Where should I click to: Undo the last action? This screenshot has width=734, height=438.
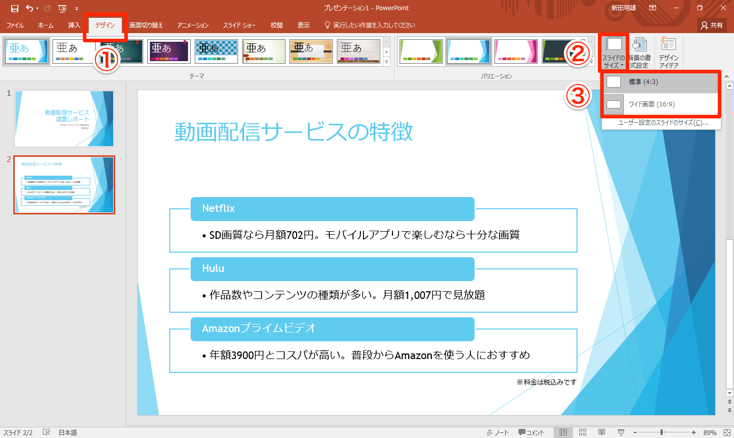30,8
